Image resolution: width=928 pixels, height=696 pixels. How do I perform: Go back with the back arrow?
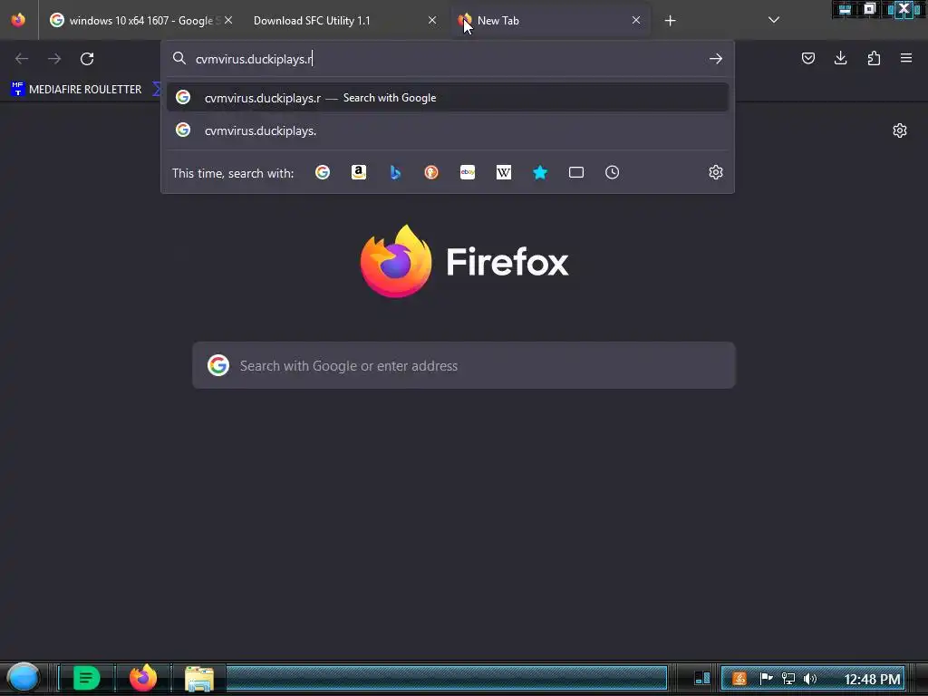[22, 59]
